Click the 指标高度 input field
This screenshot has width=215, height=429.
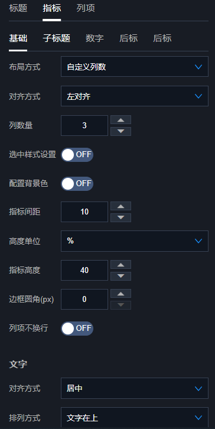click(84, 270)
